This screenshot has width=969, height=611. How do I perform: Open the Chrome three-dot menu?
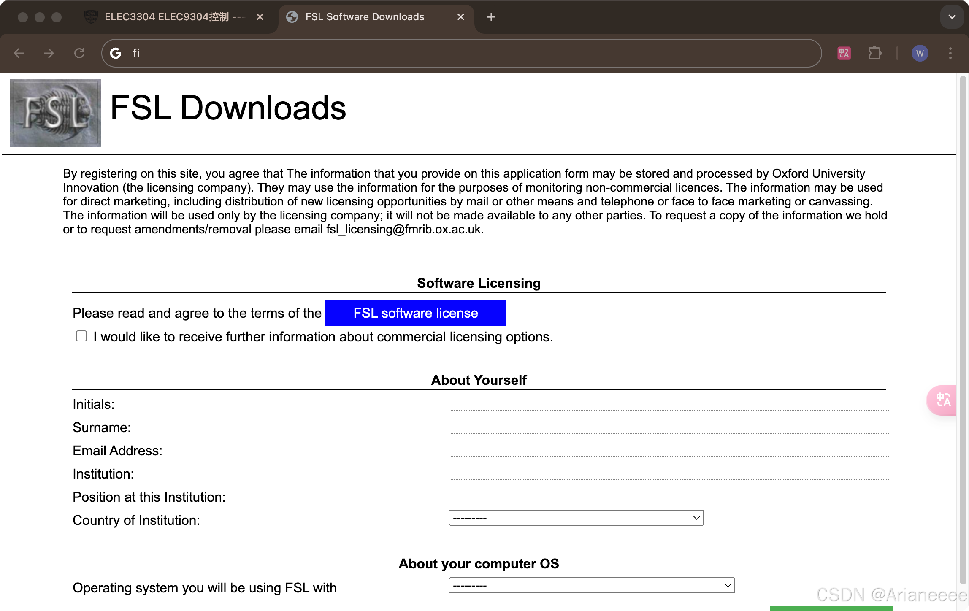[x=950, y=53]
